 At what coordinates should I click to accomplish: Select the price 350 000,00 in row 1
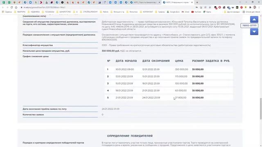pos(181,69)
